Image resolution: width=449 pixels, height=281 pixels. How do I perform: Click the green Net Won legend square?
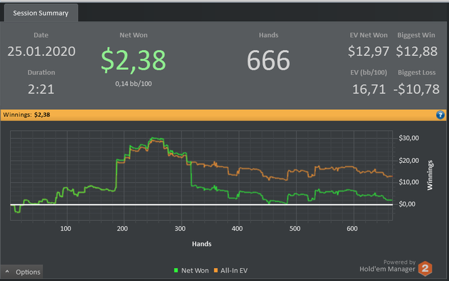click(176, 270)
